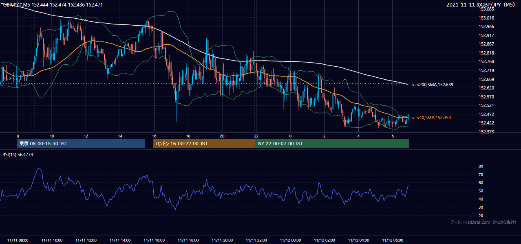
Task: Click the 11/11 10:00 time axis label
Action: click(52, 240)
